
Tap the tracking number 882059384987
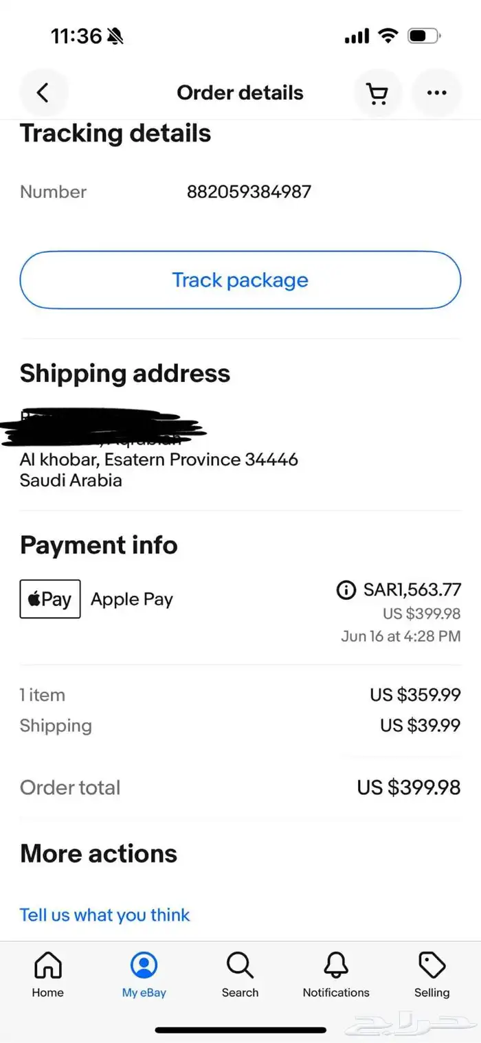[x=249, y=192]
